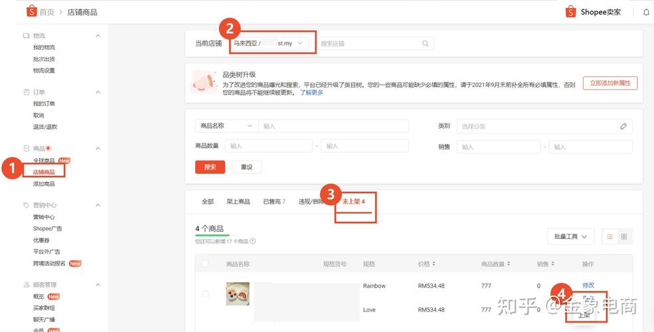Open the 选择分类 category selector

point(544,126)
